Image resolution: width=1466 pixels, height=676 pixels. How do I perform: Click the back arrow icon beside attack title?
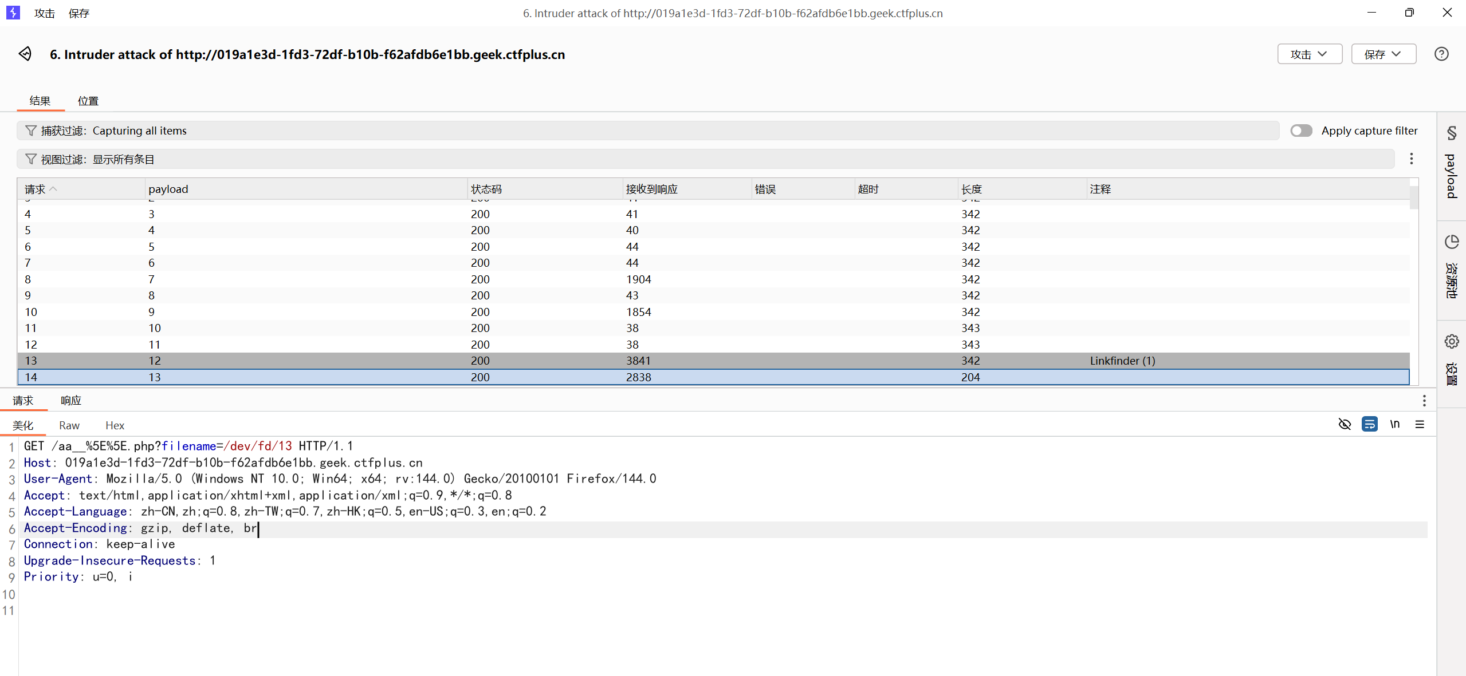(25, 54)
